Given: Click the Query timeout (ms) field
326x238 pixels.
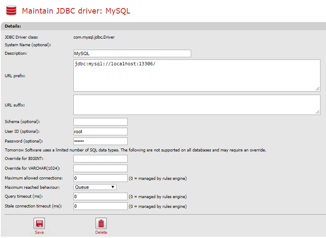Looking at the screenshot, I should pos(100,197).
